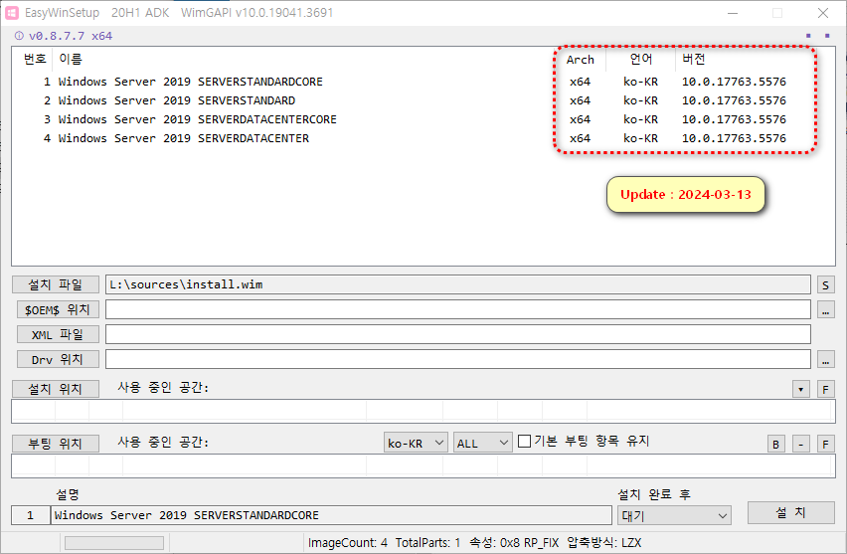Click 압축방식: LZX status text
The width and height of the screenshot is (847, 554).
603,543
